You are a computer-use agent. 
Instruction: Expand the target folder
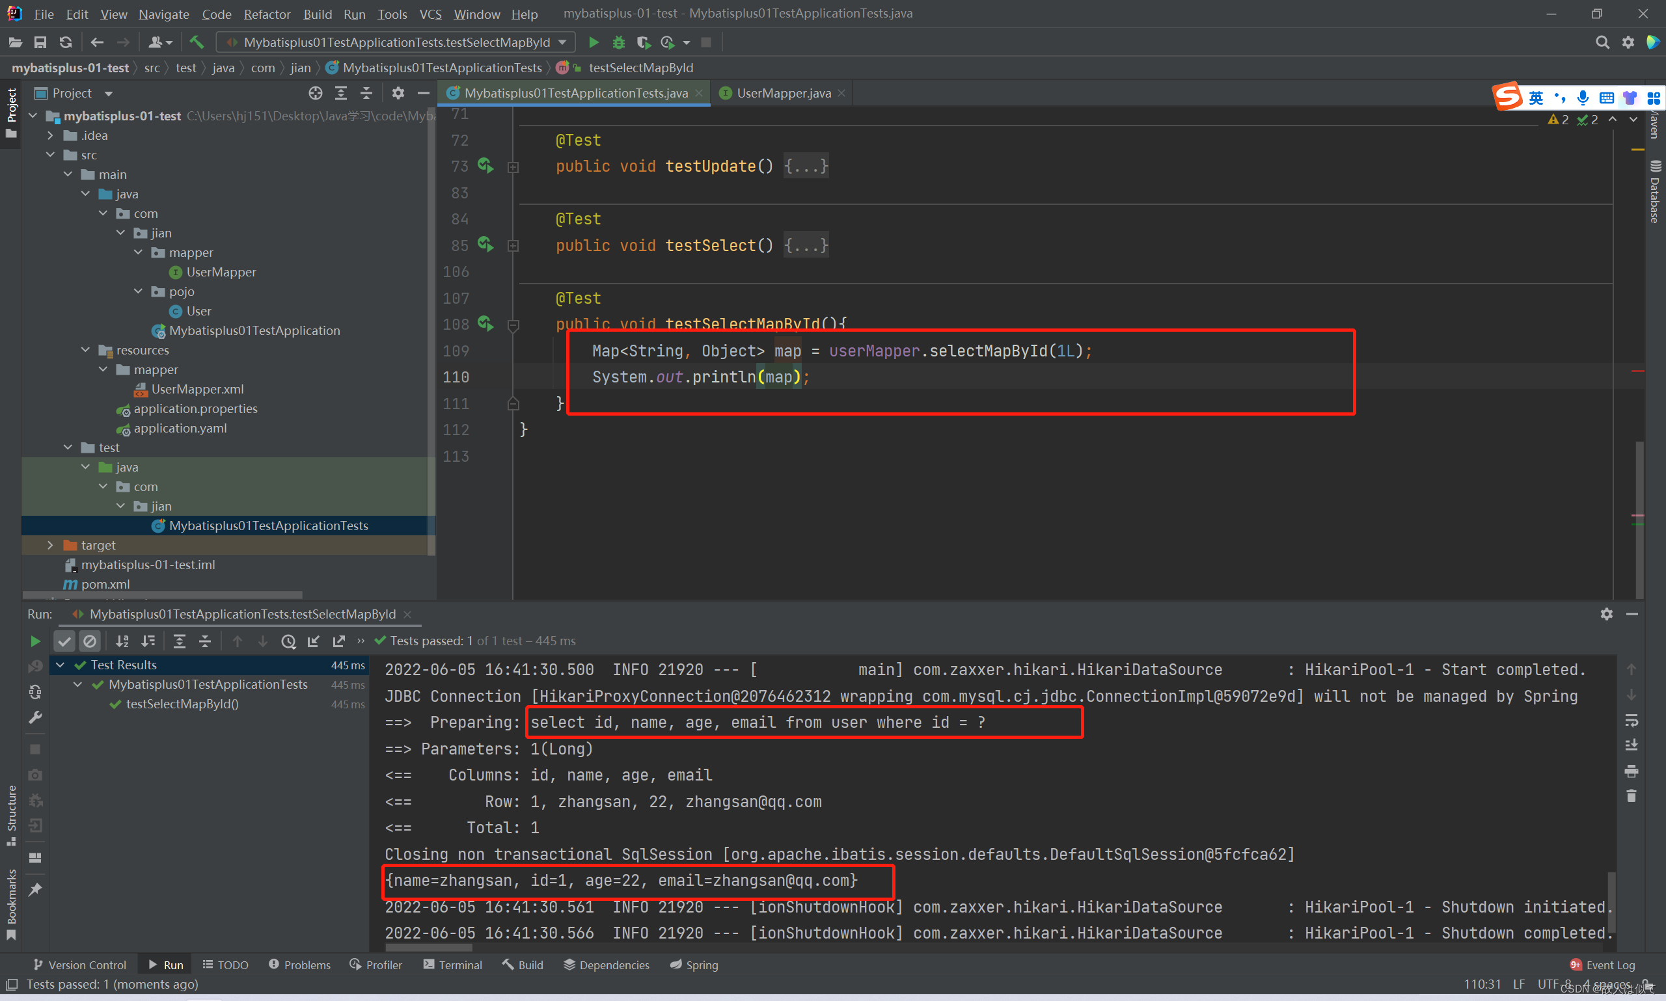(50, 545)
